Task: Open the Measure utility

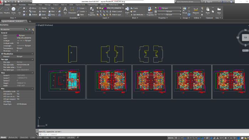Action: [196, 10]
